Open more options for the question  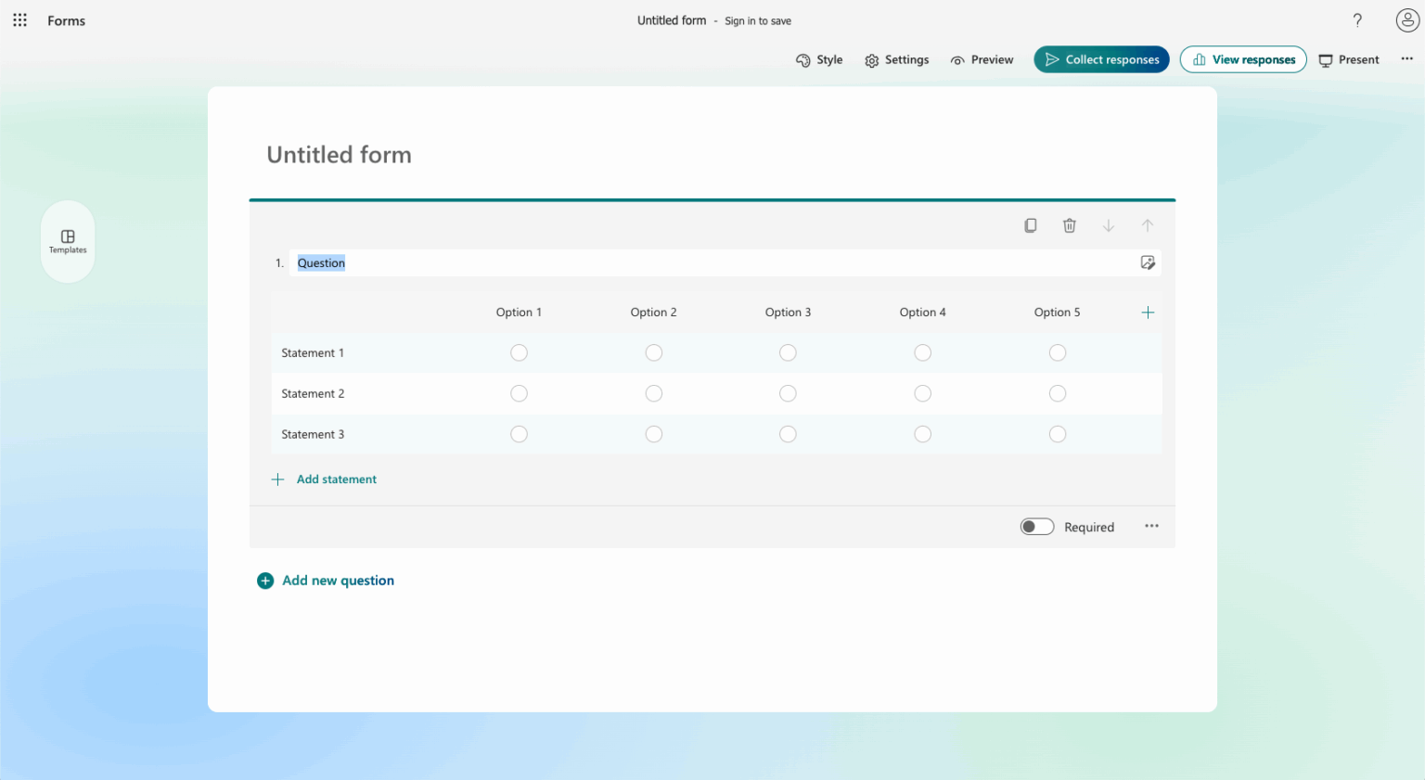pos(1151,526)
